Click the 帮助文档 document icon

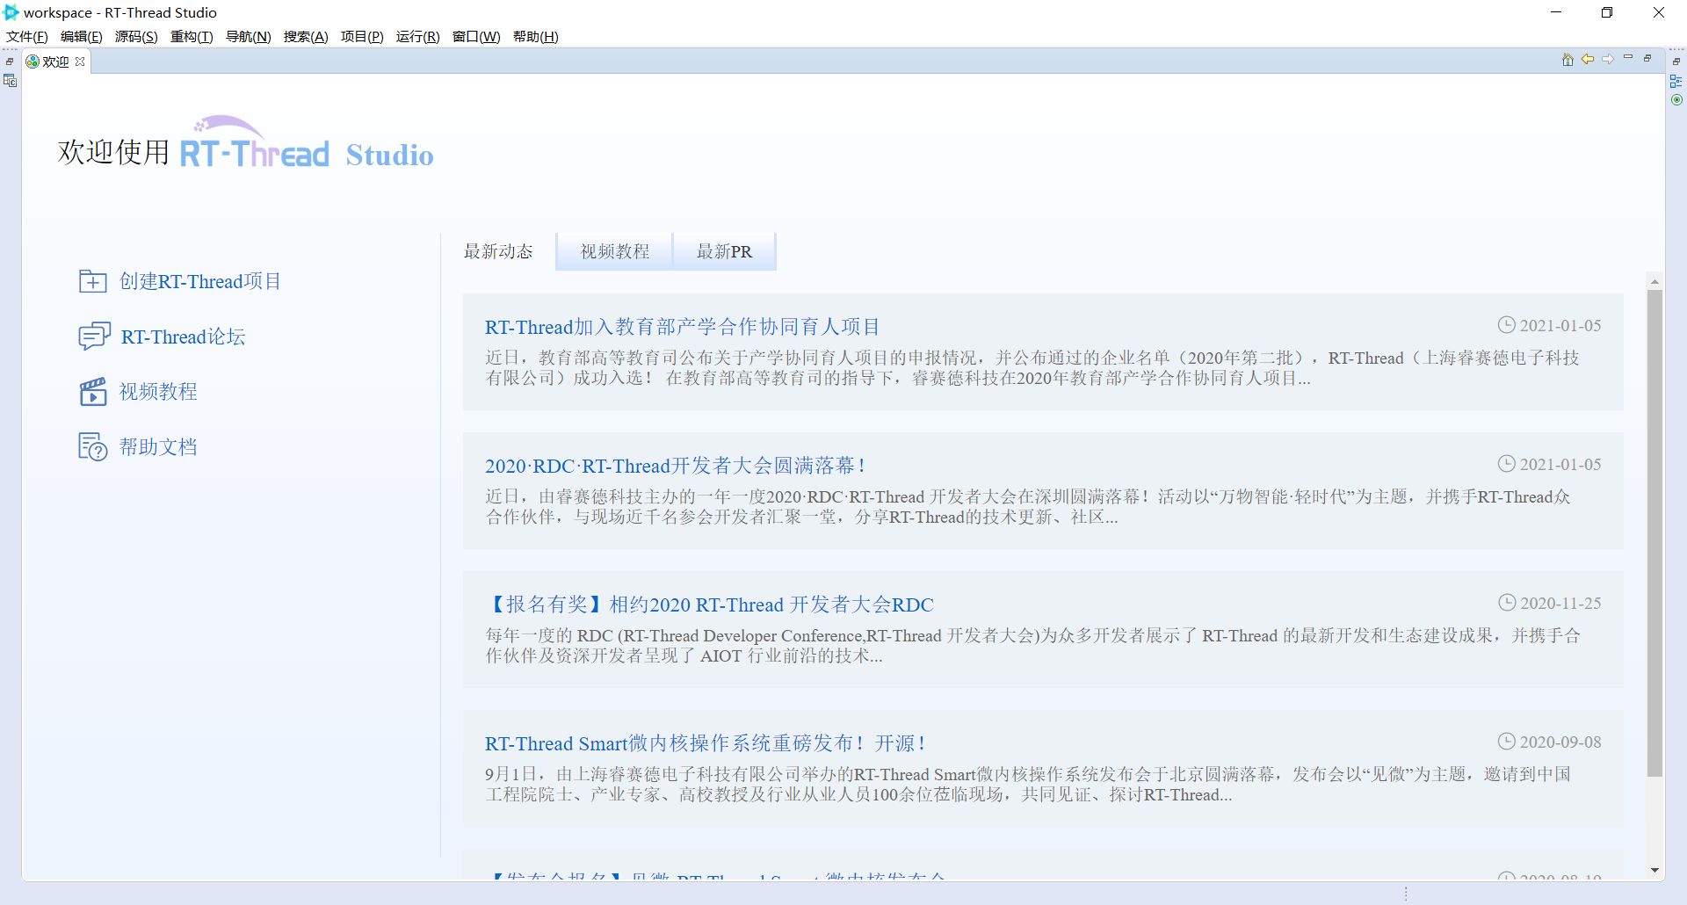[93, 446]
